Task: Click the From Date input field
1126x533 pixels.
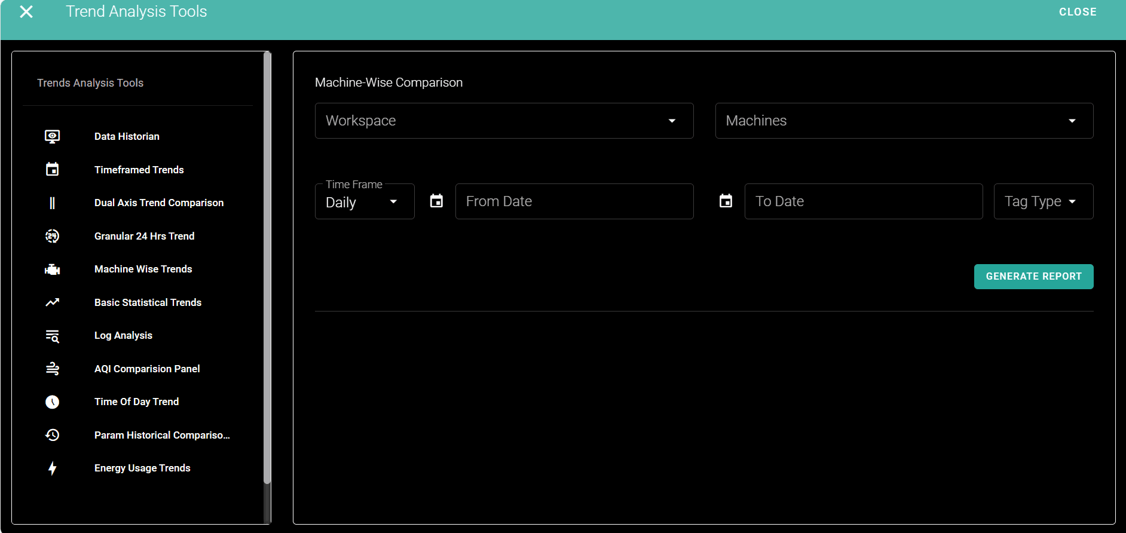Action: point(574,201)
